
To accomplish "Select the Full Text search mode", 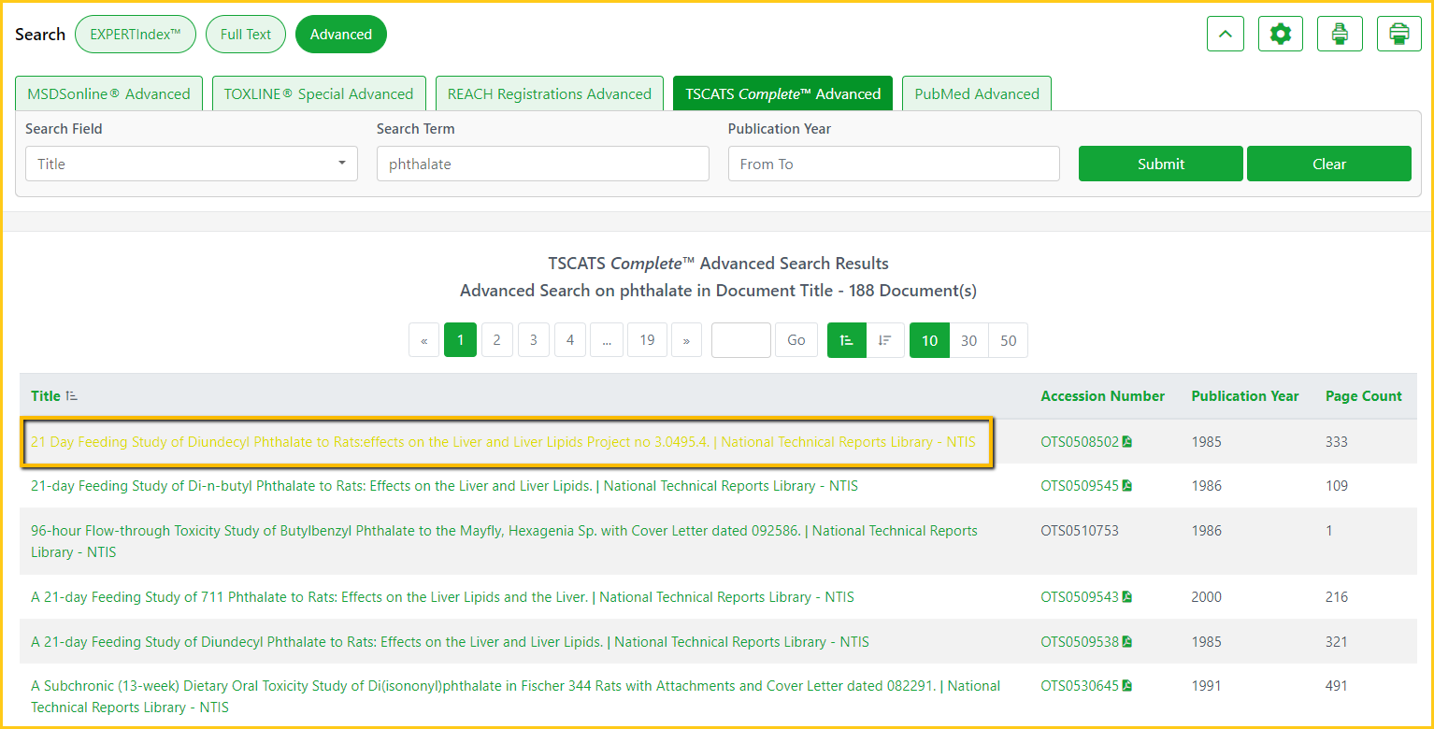I will pyautogui.click(x=246, y=35).
